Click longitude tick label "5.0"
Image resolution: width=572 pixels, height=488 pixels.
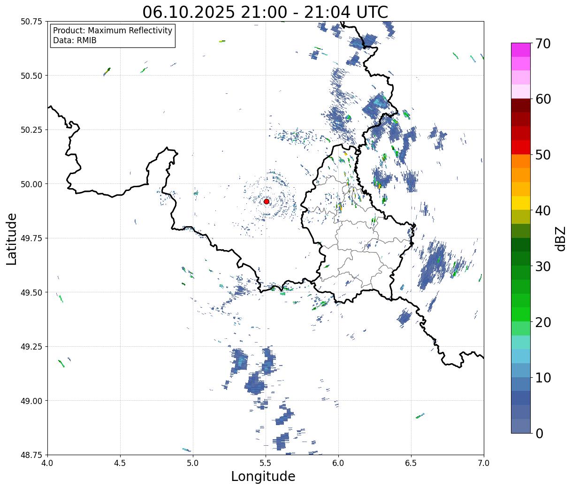[193, 463]
